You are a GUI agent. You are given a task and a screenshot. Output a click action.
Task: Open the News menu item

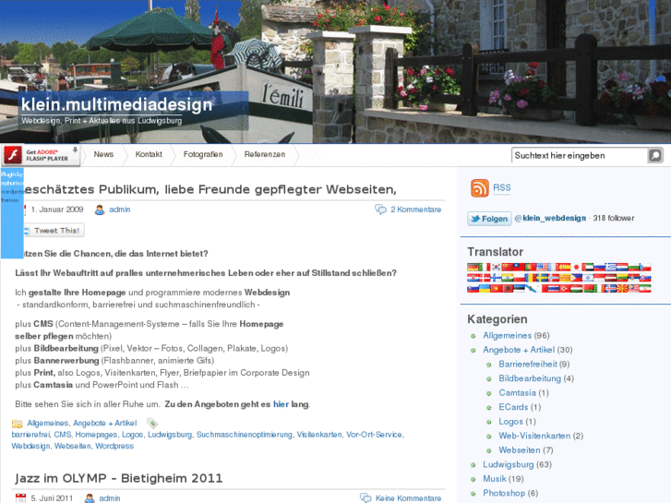[103, 154]
